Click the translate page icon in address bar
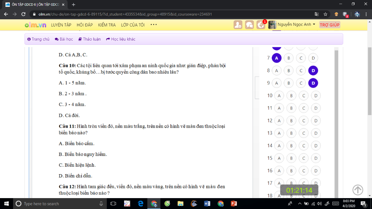The height and width of the screenshot is (209, 372). coord(316,14)
